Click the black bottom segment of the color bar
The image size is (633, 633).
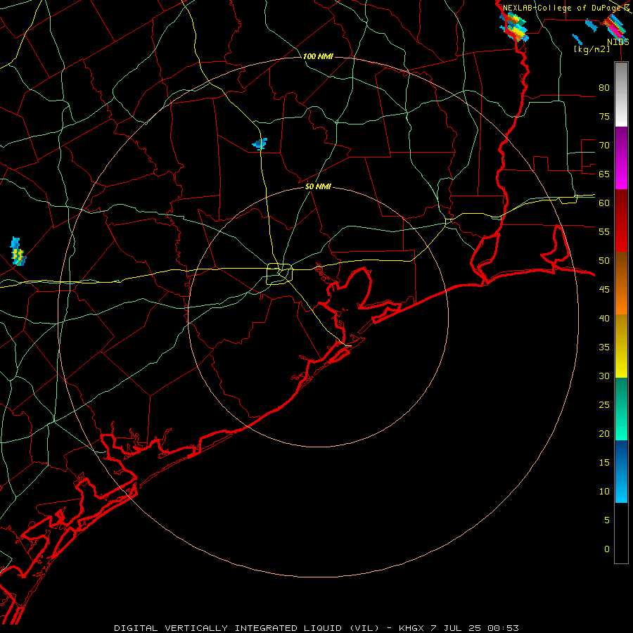621,533
